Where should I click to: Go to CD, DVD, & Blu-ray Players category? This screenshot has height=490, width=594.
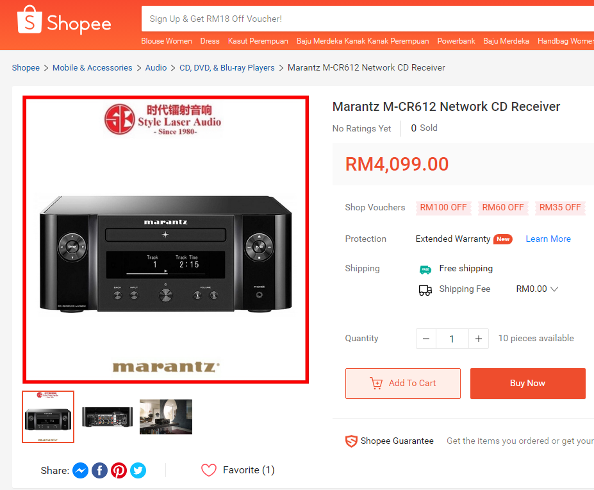coord(227,67)
